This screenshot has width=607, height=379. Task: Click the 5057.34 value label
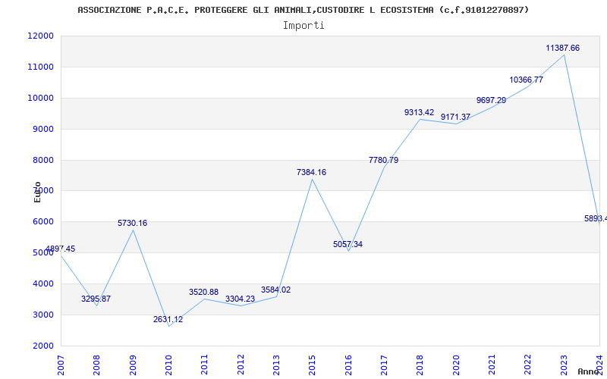coord(348,244)
